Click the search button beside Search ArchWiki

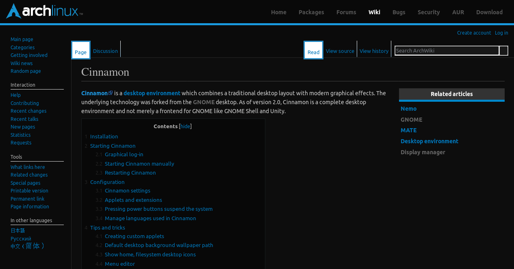click(x=503, y=50)
